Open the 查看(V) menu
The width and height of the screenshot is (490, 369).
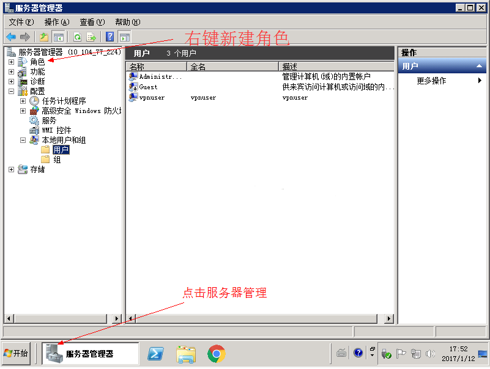tap(92, 22)
